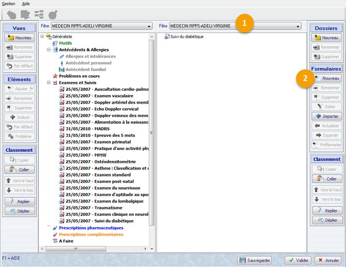Collapse the root Généraliste node
The height and width of the screenshot is (267, 346).
tap(42, 36)
